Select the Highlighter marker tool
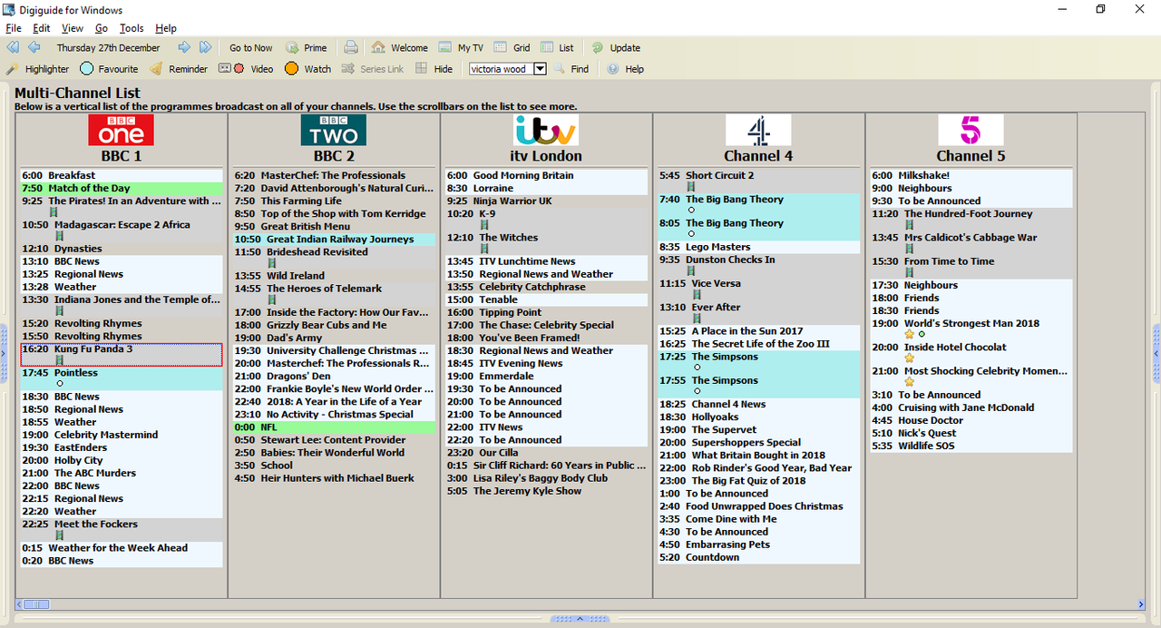This screenshot has width=1161, height=628. coord(38,69)
